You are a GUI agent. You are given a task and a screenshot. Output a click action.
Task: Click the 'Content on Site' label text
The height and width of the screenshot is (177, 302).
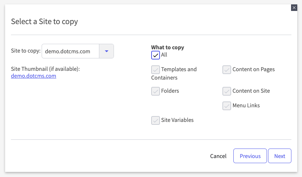pyautogui.click(x=251, y=91)
